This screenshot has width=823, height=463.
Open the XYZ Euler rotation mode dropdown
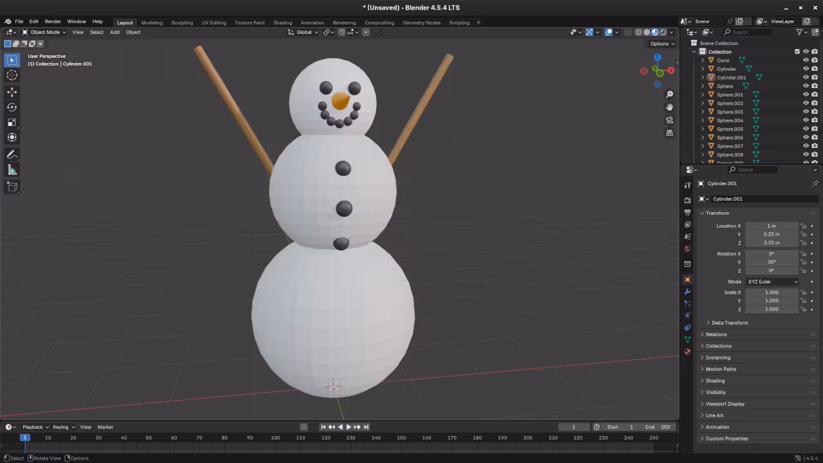point(772,281)
